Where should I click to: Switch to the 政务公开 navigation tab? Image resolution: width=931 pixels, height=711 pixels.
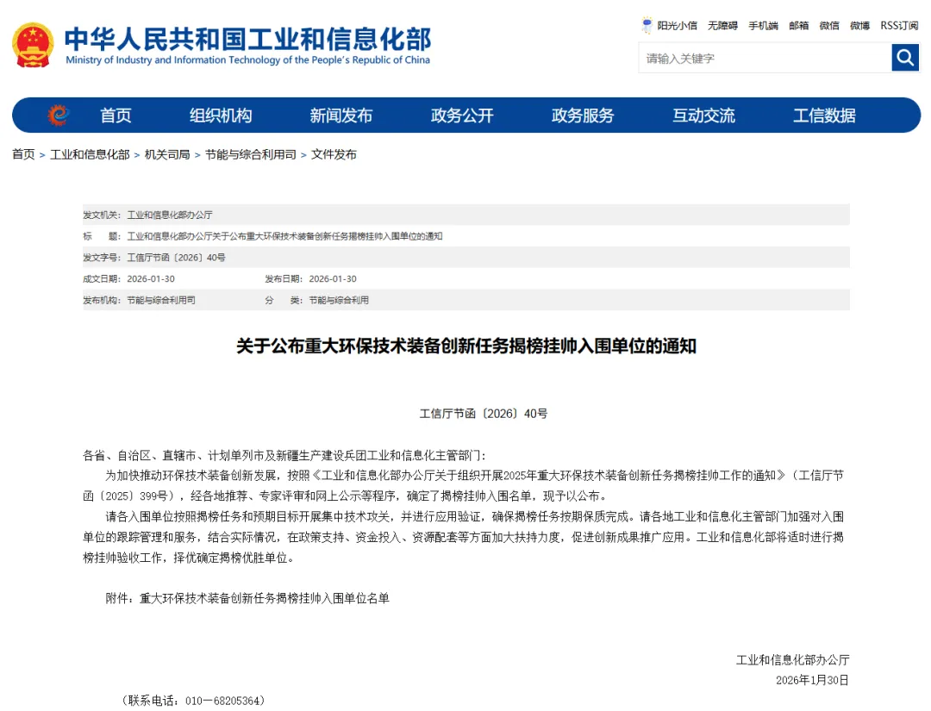coord(462,115)
